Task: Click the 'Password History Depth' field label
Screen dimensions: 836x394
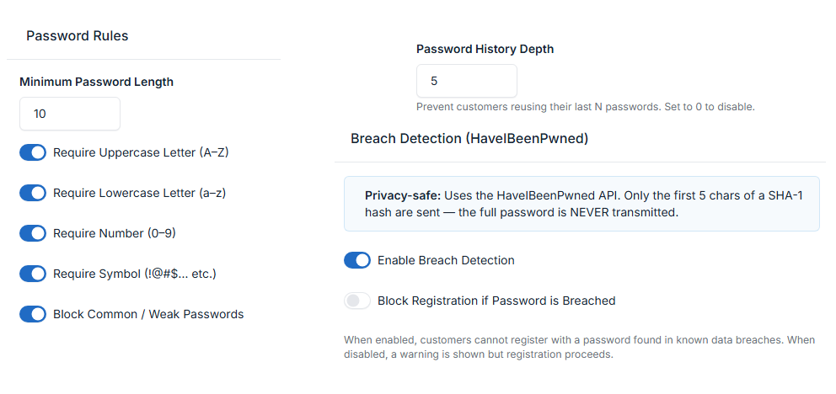Action: 485,49
